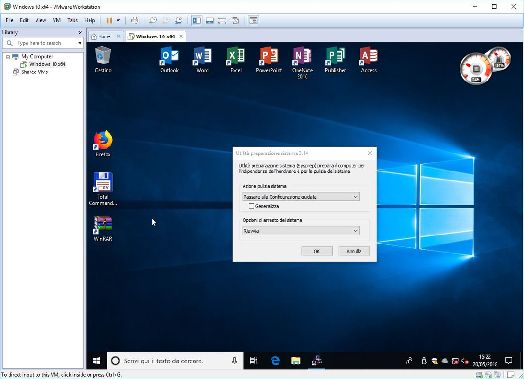Take a snapshot of this virtual machine
Viewport: 524px width, 379px height.
pyautogui.click(x=153, y=20)
